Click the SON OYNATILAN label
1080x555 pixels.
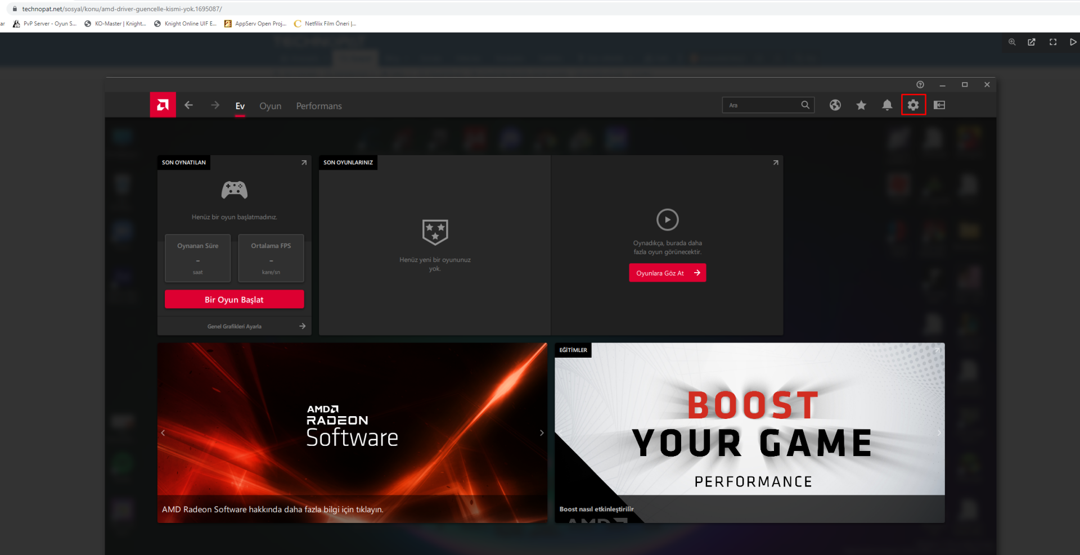pos(184,163)
